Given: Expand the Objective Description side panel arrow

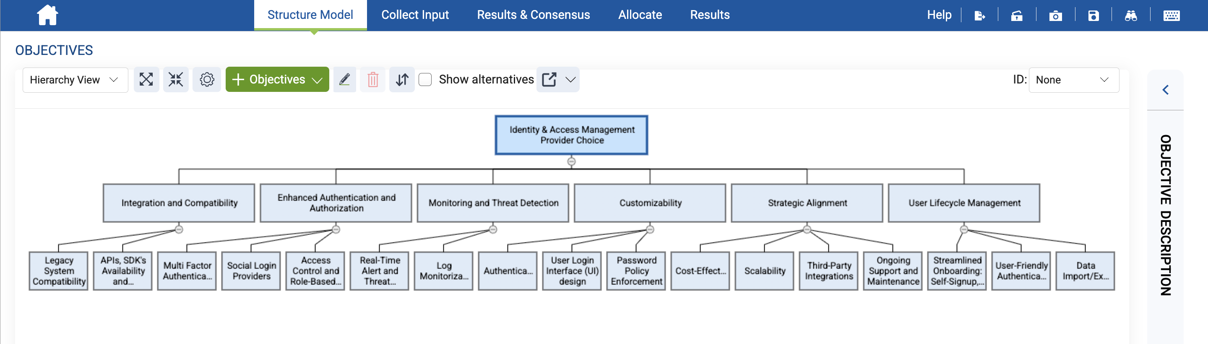Looking at the screenshot, I should 1165,90.
